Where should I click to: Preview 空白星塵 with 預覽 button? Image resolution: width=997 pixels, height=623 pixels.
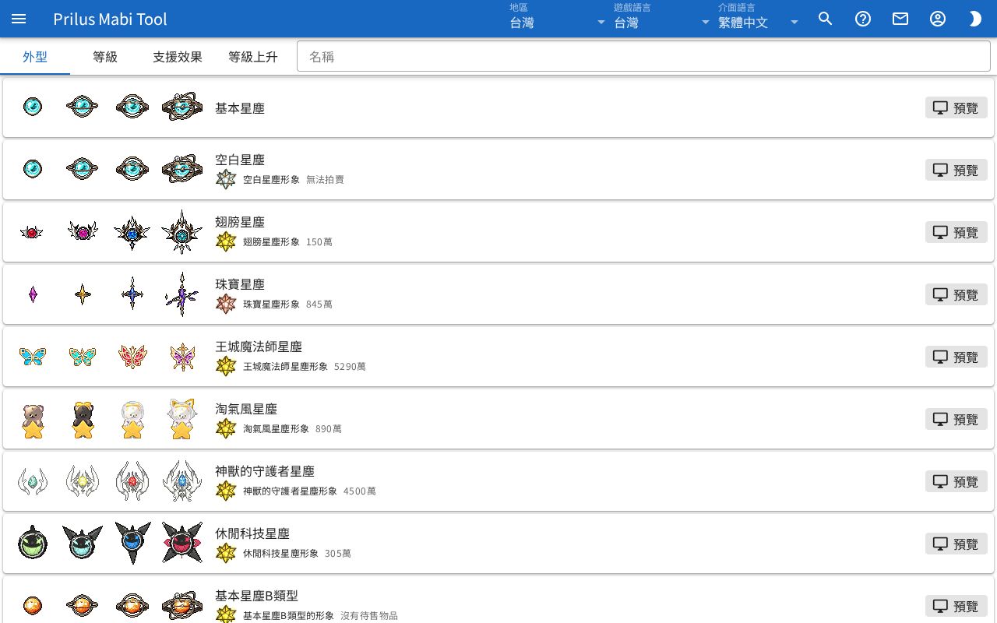tap(956, 170)
